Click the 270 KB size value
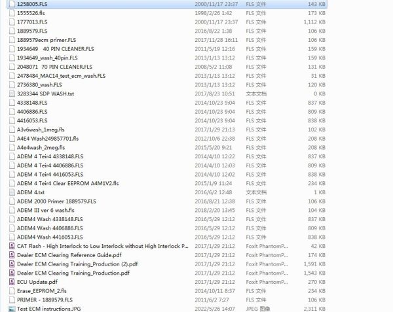This screenshot has width=393, height=312. click(x=317, y=282)
